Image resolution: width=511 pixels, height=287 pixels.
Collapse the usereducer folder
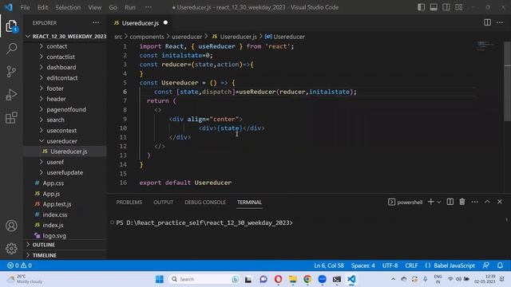pos(61,141)
